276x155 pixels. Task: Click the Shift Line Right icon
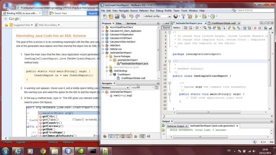tap(249, 28)
